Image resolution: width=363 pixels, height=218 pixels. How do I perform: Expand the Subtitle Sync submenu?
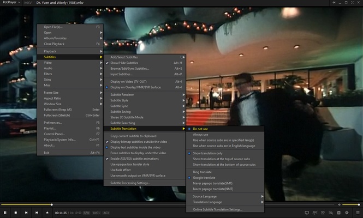click(145, 106)
